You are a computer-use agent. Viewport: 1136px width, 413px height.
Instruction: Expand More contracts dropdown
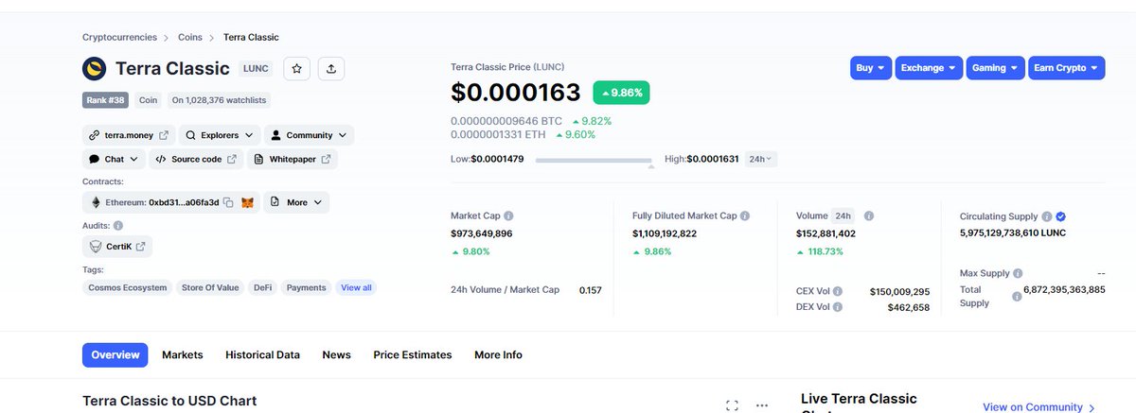pyautogui.click(x=295, y=202)
